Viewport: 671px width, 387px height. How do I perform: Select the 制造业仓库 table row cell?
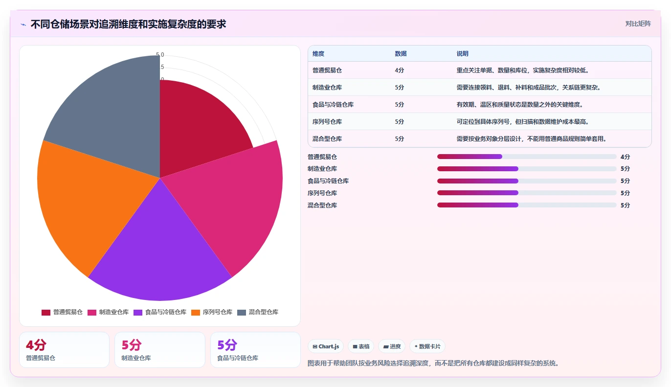pyautogui.click(x=327, y=88)
